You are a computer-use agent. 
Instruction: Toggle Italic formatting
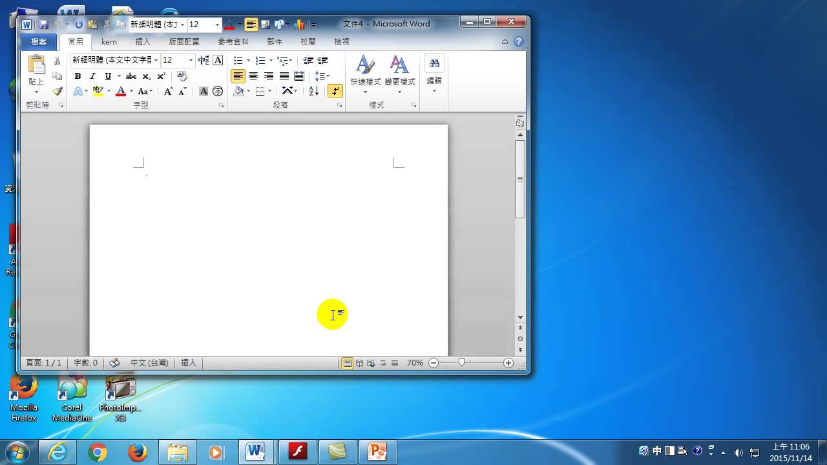tap(92, 76)
